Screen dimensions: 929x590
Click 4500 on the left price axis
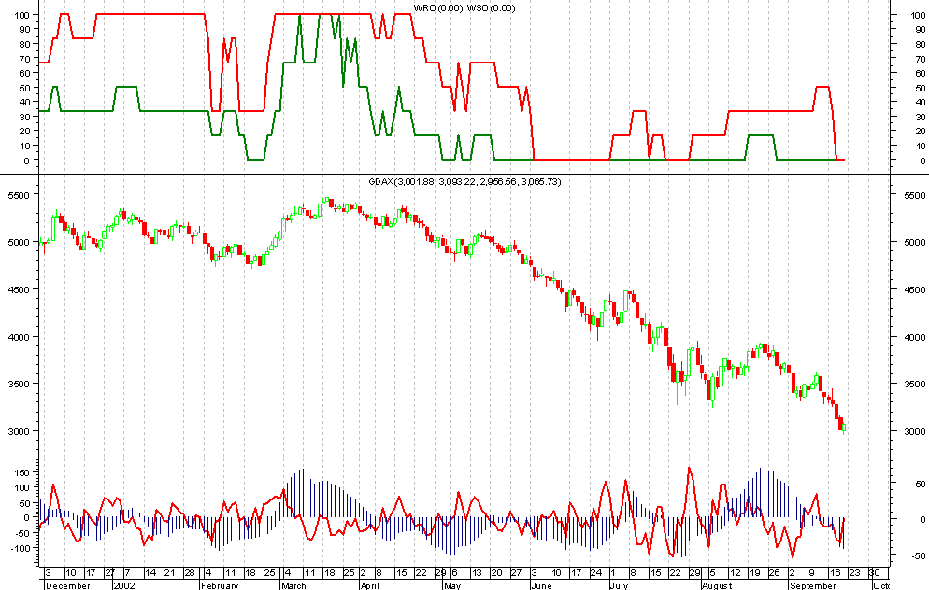coord(19,289)
